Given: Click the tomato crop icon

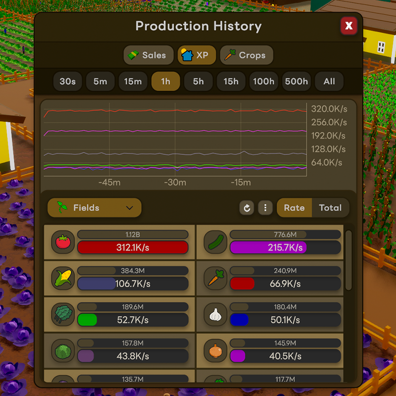Looking at the screenshot, I should (63, 242).
